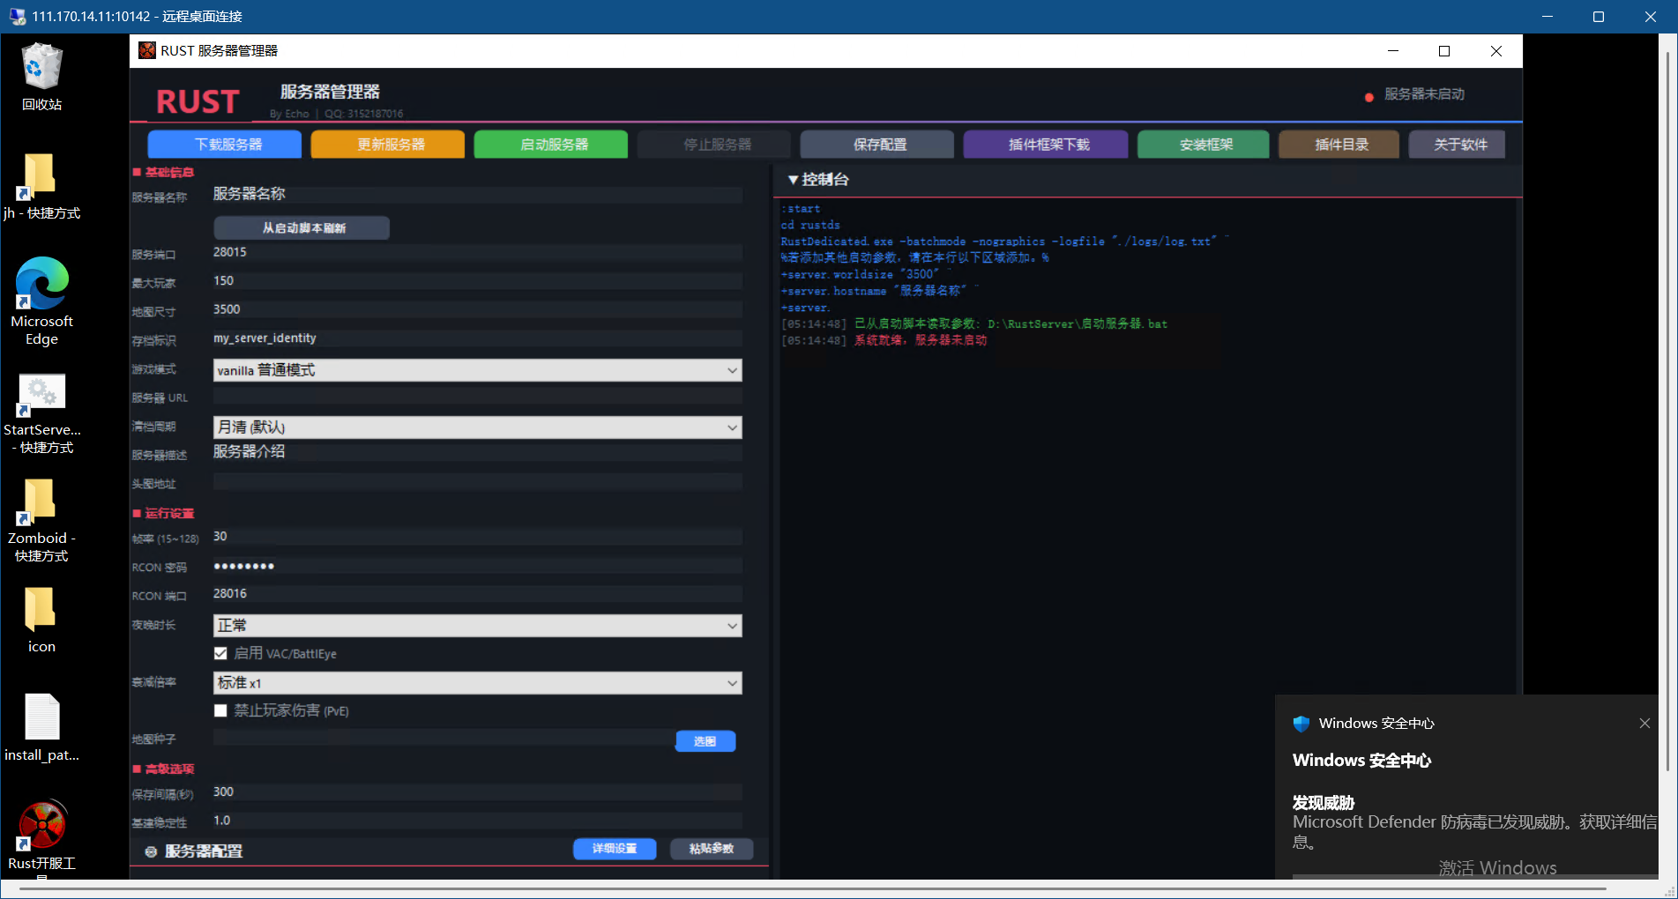
Task: Click 启动服务器 green button
Action: (x=551, y=145)
